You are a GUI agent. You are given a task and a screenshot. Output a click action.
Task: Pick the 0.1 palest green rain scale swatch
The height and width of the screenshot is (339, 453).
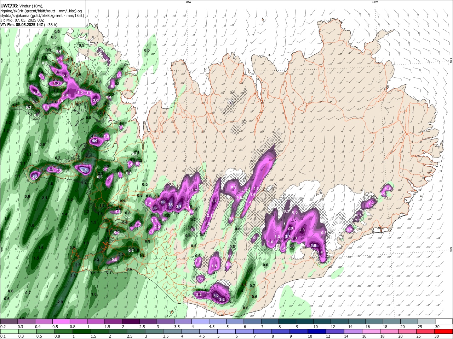pos(9,331)
